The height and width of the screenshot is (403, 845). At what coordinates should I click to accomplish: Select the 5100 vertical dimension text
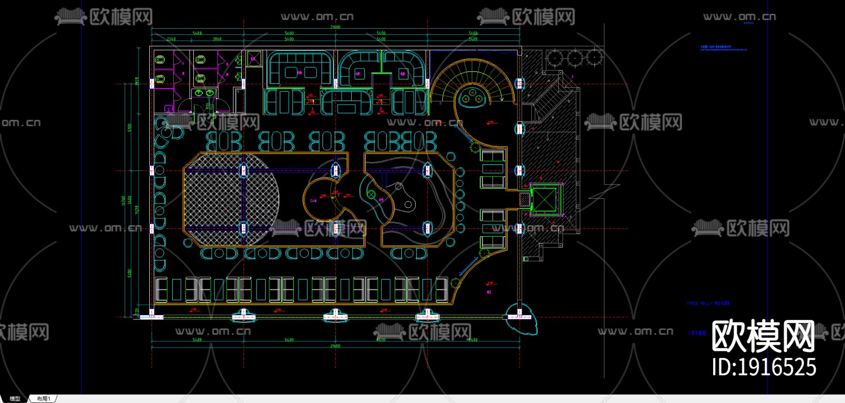[130, 128]
